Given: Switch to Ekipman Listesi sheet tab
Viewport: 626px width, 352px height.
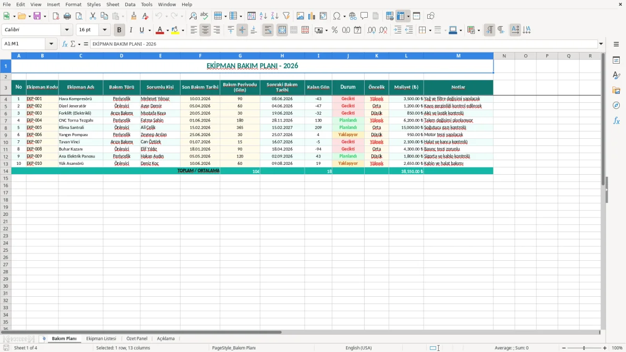Looking at the screenshot, I should 101,338.
